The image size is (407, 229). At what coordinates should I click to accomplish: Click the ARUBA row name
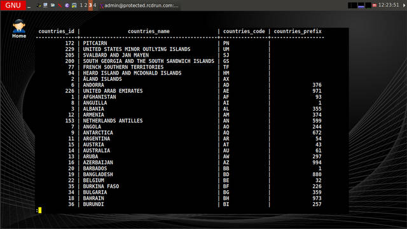(x=90, y=157)
